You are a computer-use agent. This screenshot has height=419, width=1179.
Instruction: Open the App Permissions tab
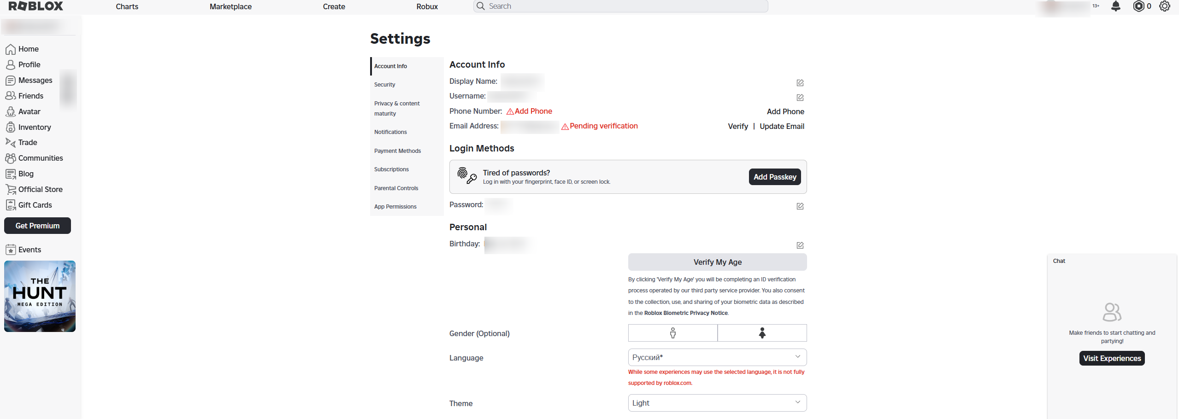407,207
